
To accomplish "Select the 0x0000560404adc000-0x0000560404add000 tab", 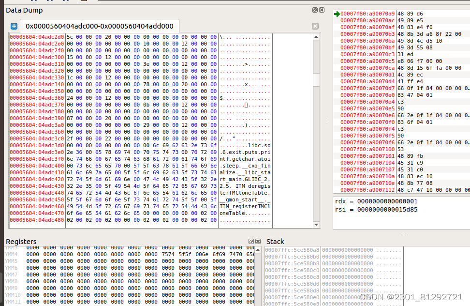I will (x=100, y=26).
